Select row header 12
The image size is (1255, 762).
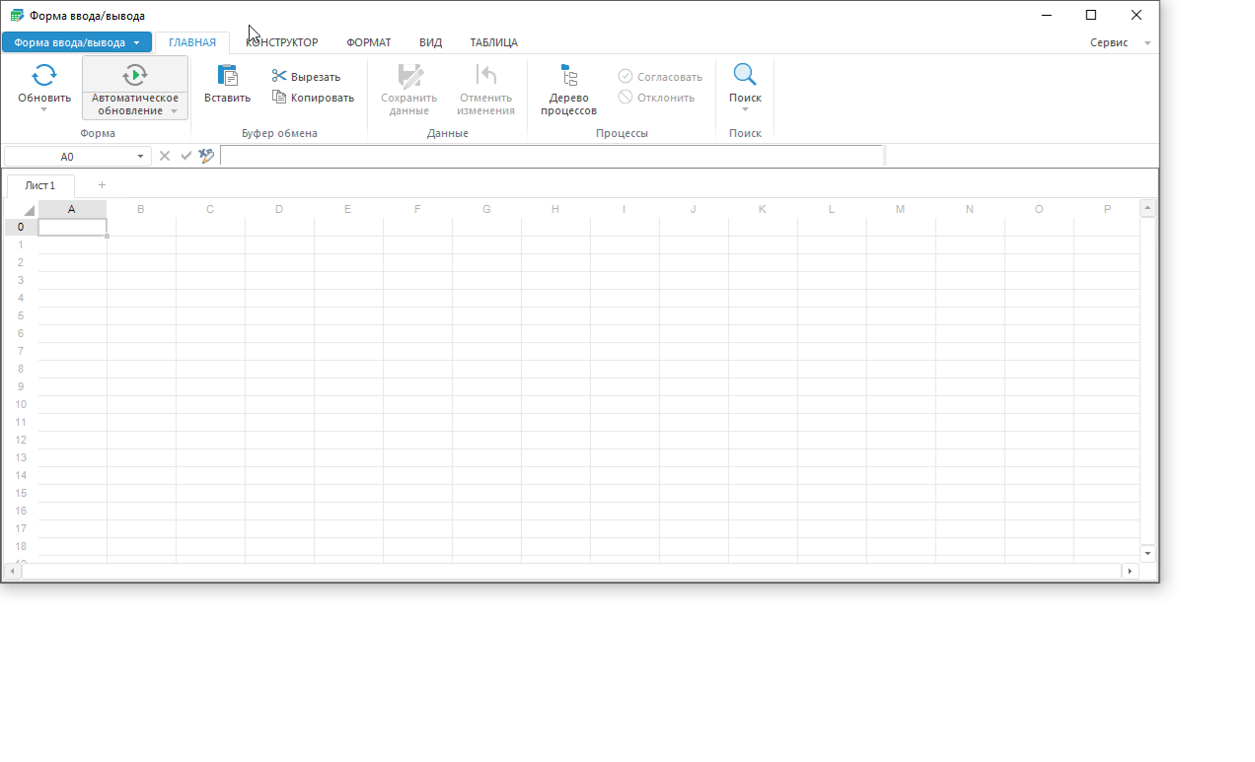[x=21, y=440]
